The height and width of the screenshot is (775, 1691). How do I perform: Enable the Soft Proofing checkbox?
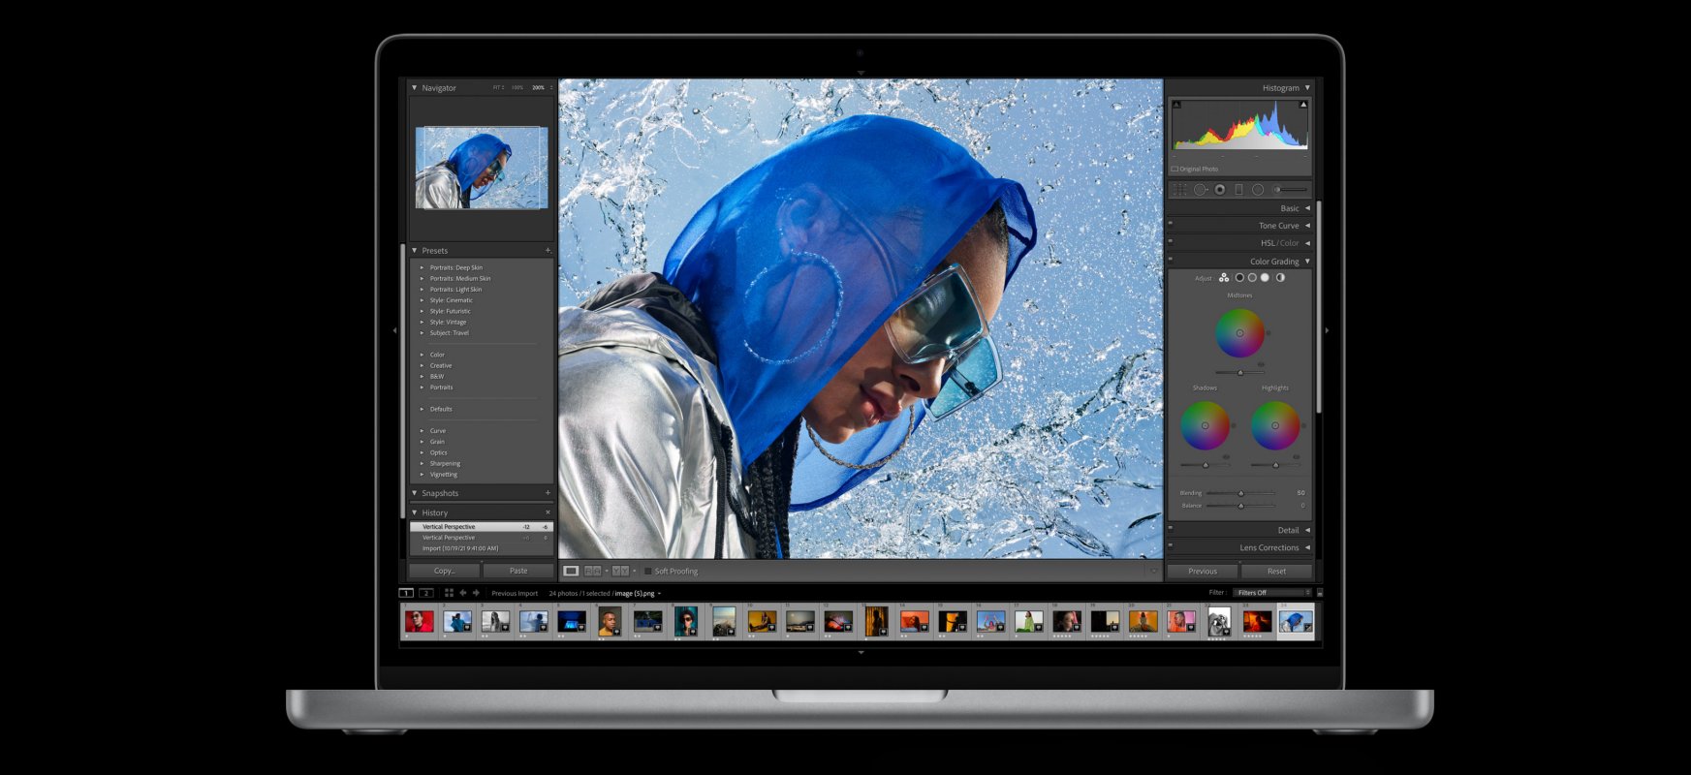[648, 571]
